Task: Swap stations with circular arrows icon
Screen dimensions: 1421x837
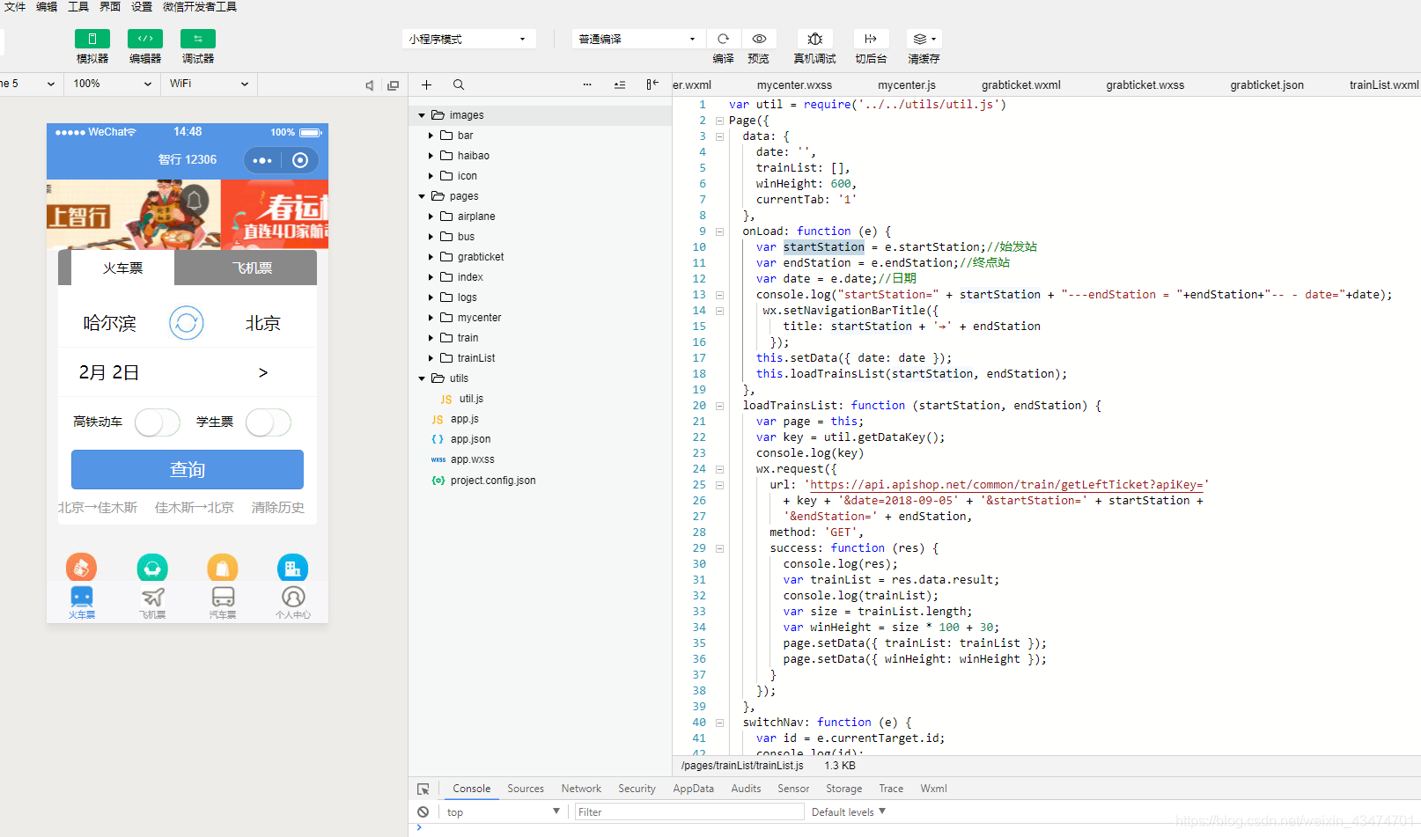Action: pos(187,323)
